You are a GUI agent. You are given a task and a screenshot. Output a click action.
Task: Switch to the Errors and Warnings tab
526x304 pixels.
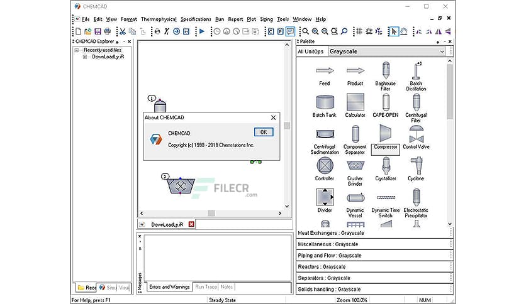coord(169,287)
